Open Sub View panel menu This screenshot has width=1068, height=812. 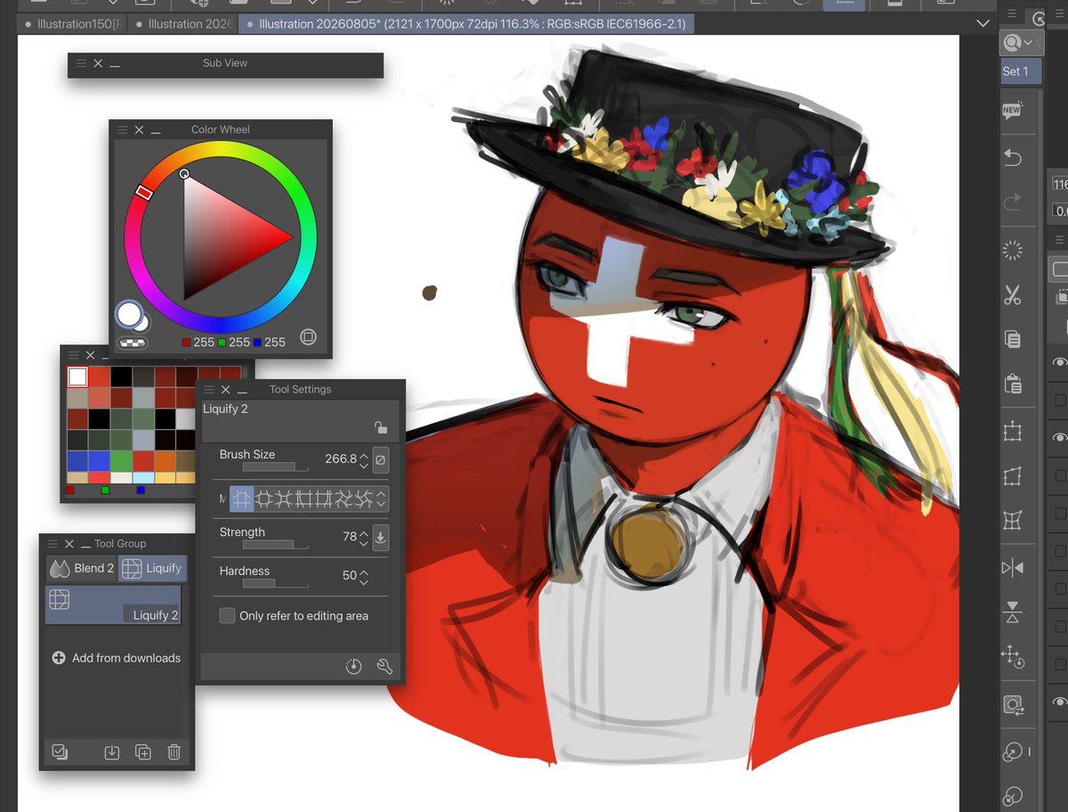82,64
